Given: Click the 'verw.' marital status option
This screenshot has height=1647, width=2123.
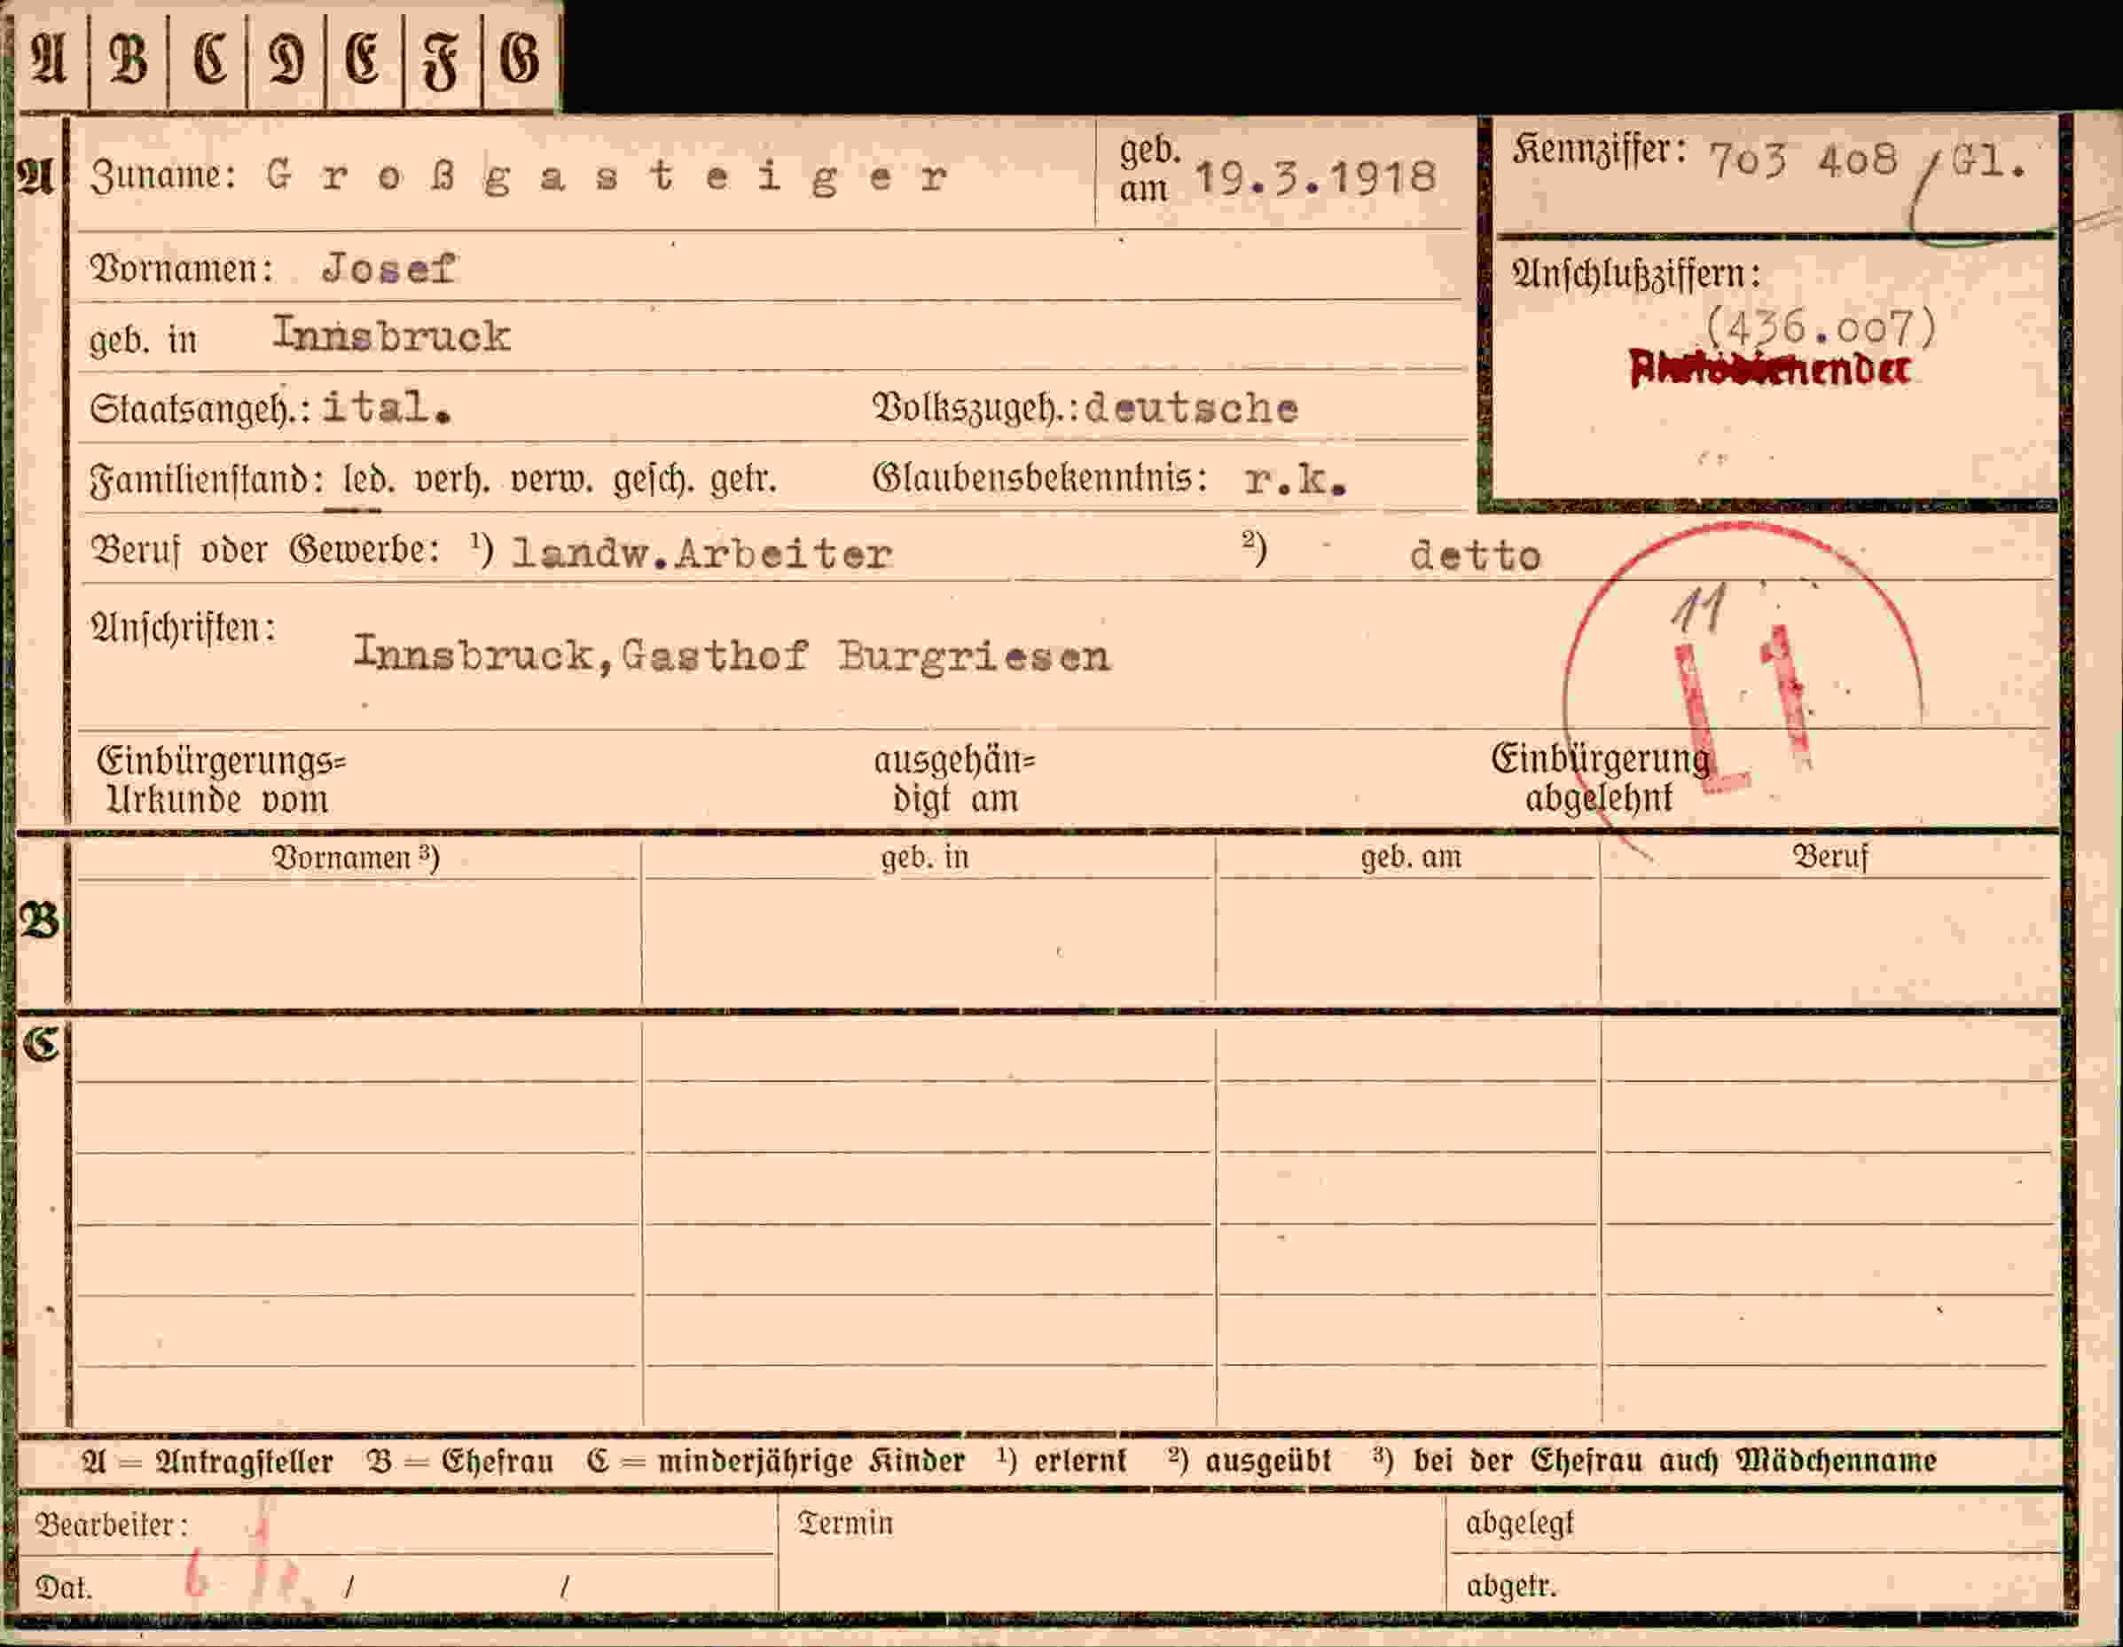Looking at the screenshot, I should (x=552, y=481).
